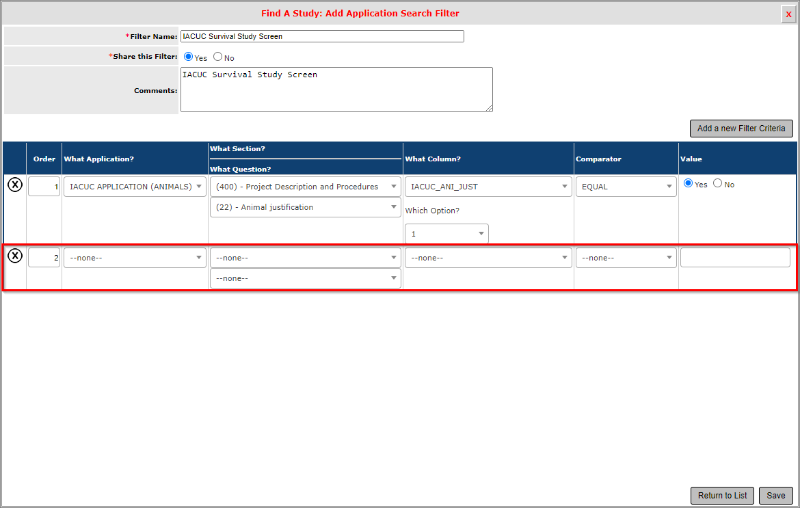The image size is (800, 508).
Task: Focus the row 2 Value input field
Action: coord(735,258)
